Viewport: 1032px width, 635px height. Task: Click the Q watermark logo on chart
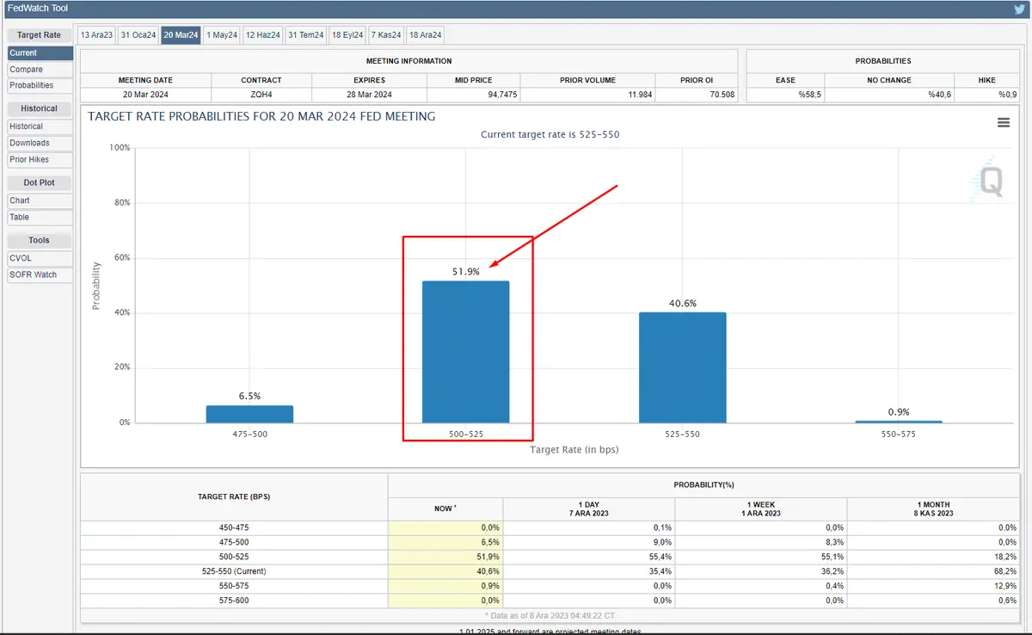click(x=991, y=182)
